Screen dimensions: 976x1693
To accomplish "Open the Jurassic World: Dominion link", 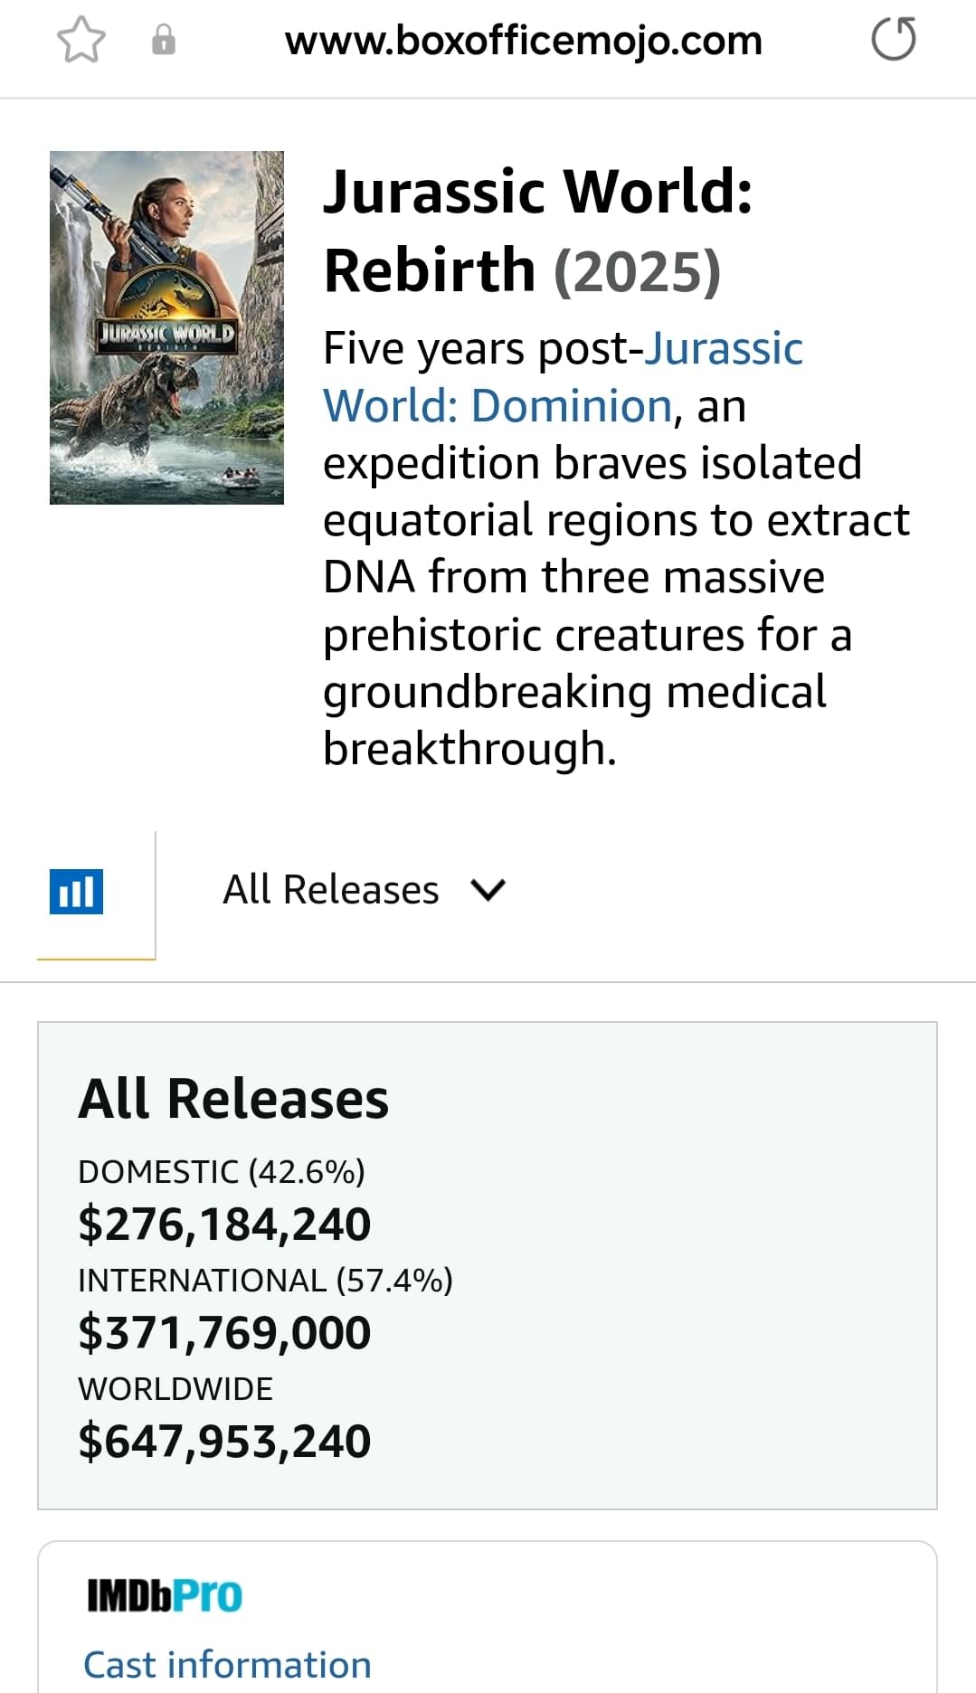I will [563, 377].
